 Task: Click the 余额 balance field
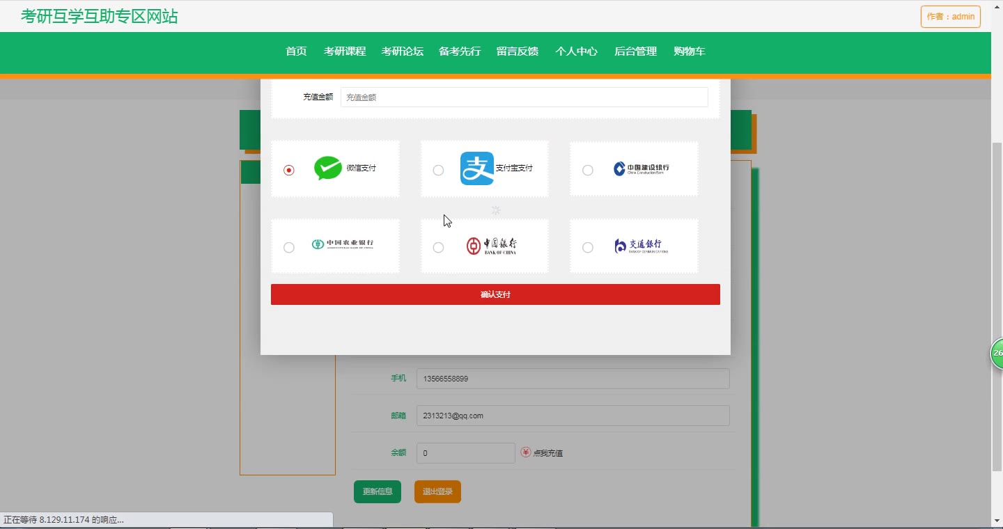(466, 453)
